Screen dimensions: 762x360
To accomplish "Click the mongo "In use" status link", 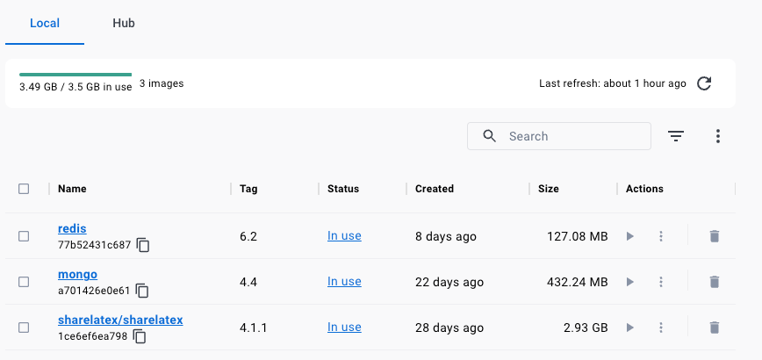I will (x=344, y=282).
